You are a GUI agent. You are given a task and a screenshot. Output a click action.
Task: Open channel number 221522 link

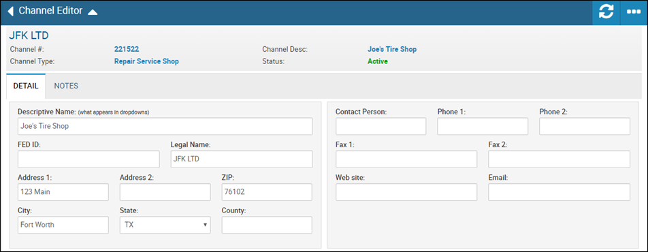pyautogui.click(x=127, y=49)
